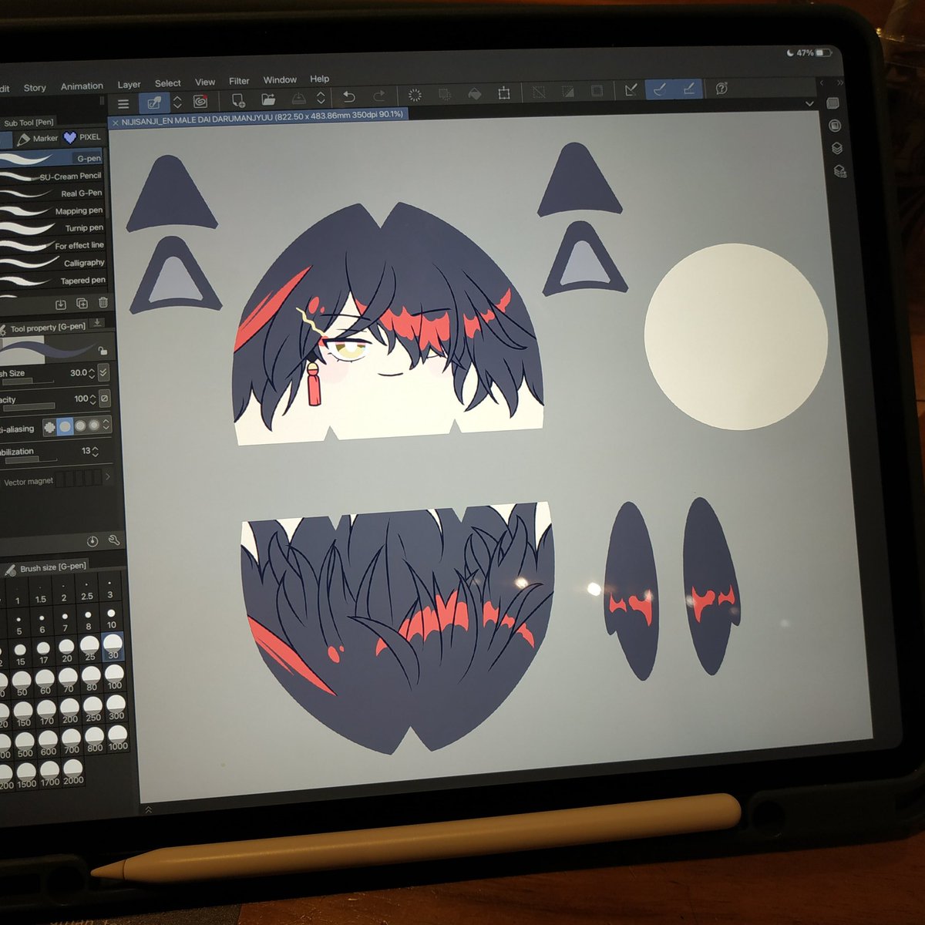The width and height of the screenshot is (925, 925).
Task: Expand anti-aliasing options arrows
Action: coord(106,425)
